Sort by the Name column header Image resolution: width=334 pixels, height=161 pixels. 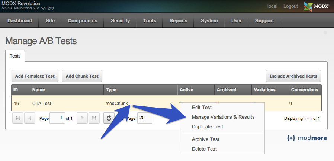pyautogui.click(x=67, y=90)
